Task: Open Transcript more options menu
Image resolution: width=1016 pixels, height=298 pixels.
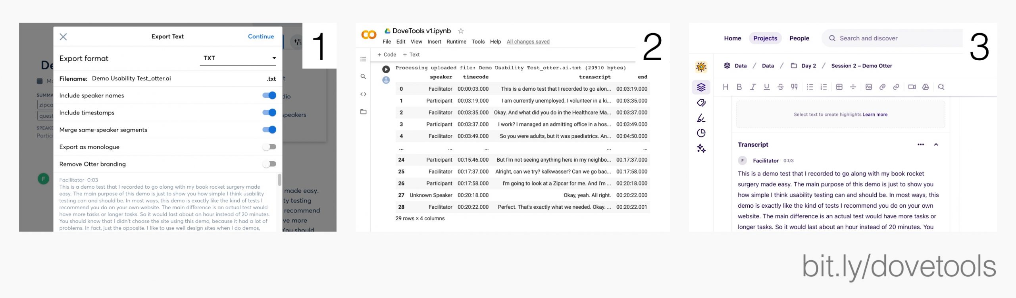Action: [921, 145]
